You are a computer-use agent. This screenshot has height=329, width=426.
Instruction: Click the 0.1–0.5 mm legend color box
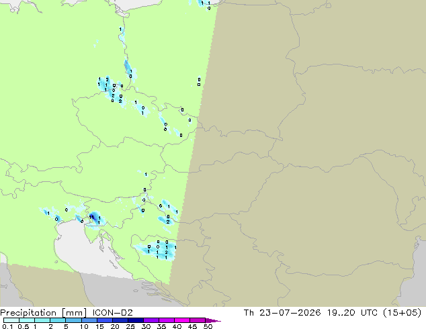tap(11, 320)
